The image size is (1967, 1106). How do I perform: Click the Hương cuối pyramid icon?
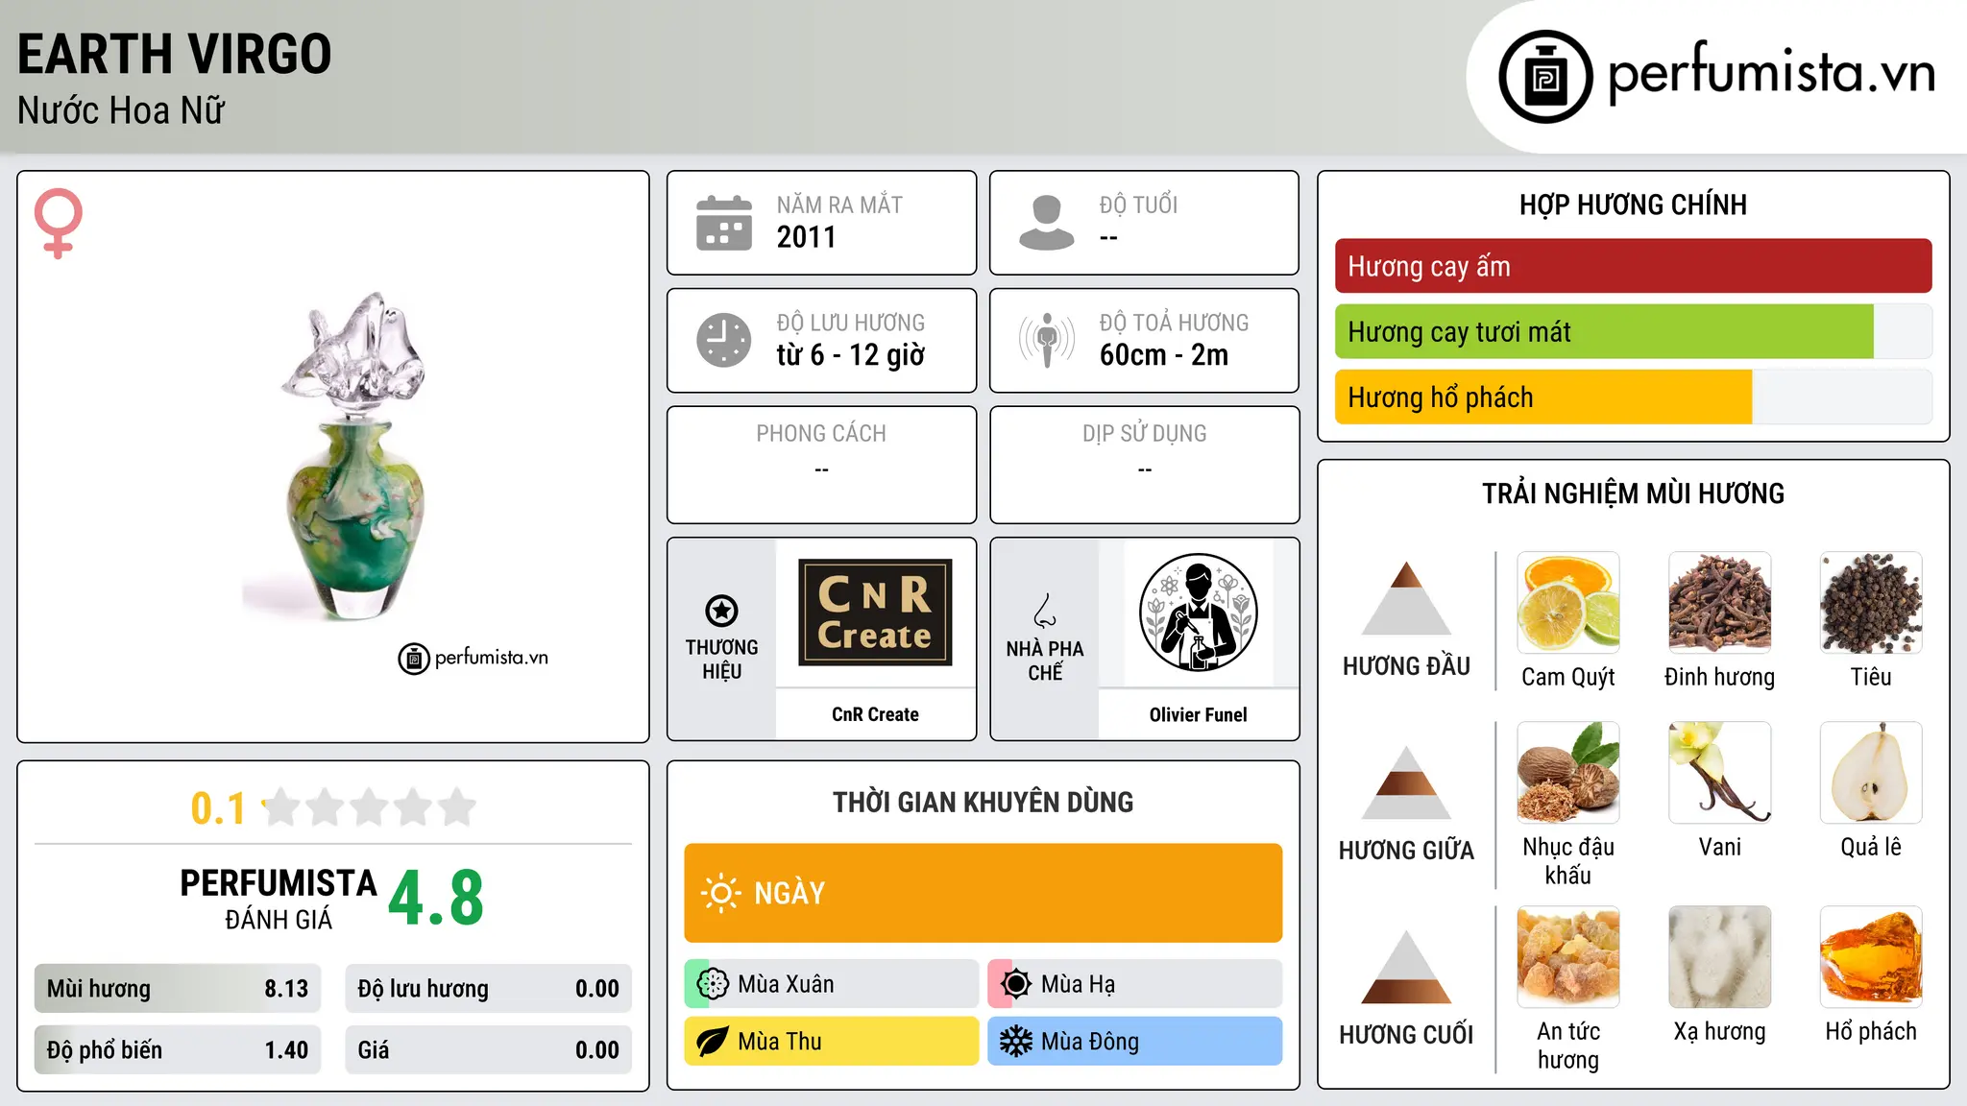(x=1406, y=967)
